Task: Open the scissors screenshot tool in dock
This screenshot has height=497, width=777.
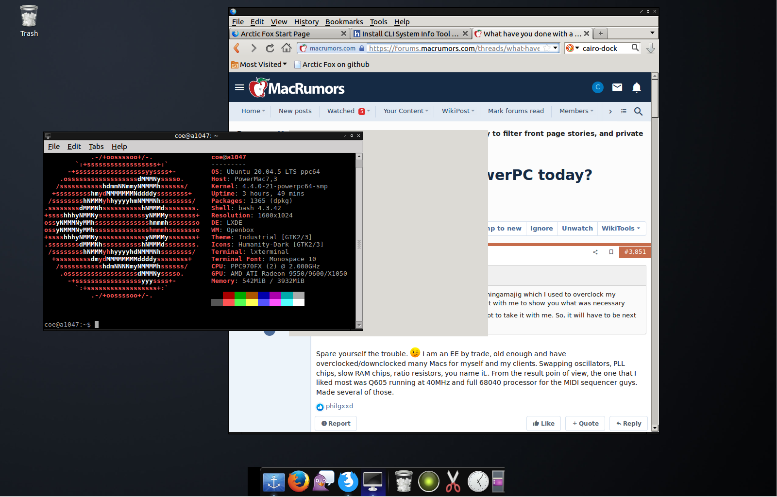Action: [x=453, y=481]
